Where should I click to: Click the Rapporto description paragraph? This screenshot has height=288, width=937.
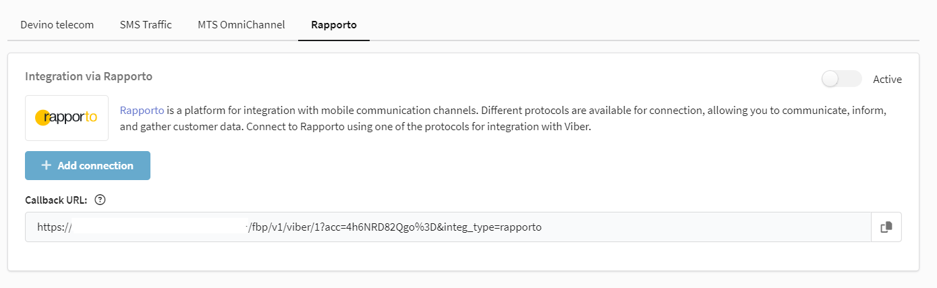(503, 118)
